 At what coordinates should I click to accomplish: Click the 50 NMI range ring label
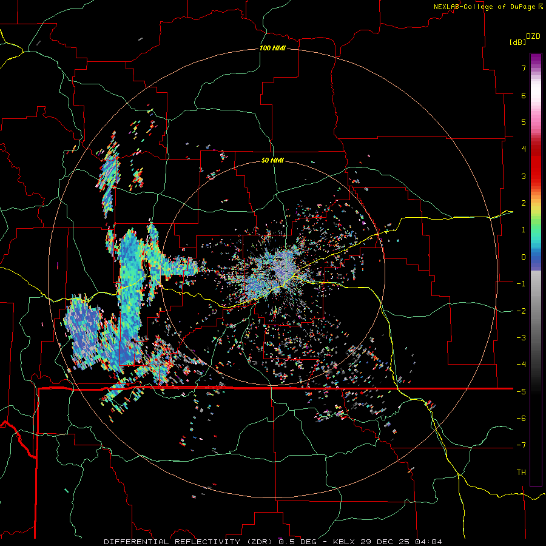pyautogui.click(x=272, y=160)
